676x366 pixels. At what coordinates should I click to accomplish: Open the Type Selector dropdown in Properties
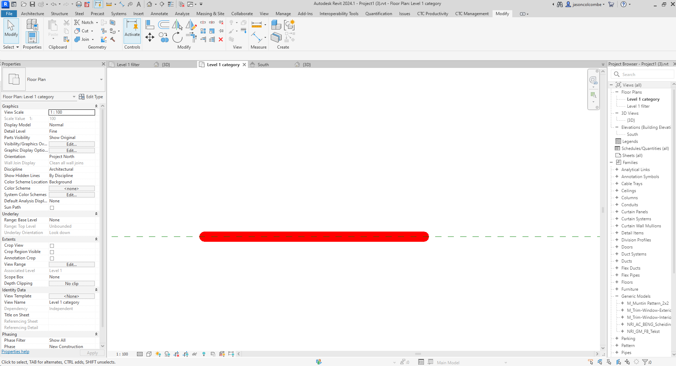101,80
